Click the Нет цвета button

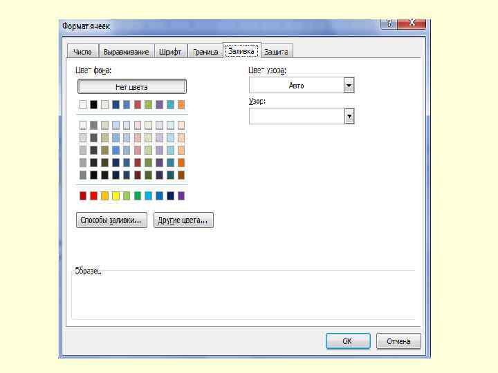point(132,86)
